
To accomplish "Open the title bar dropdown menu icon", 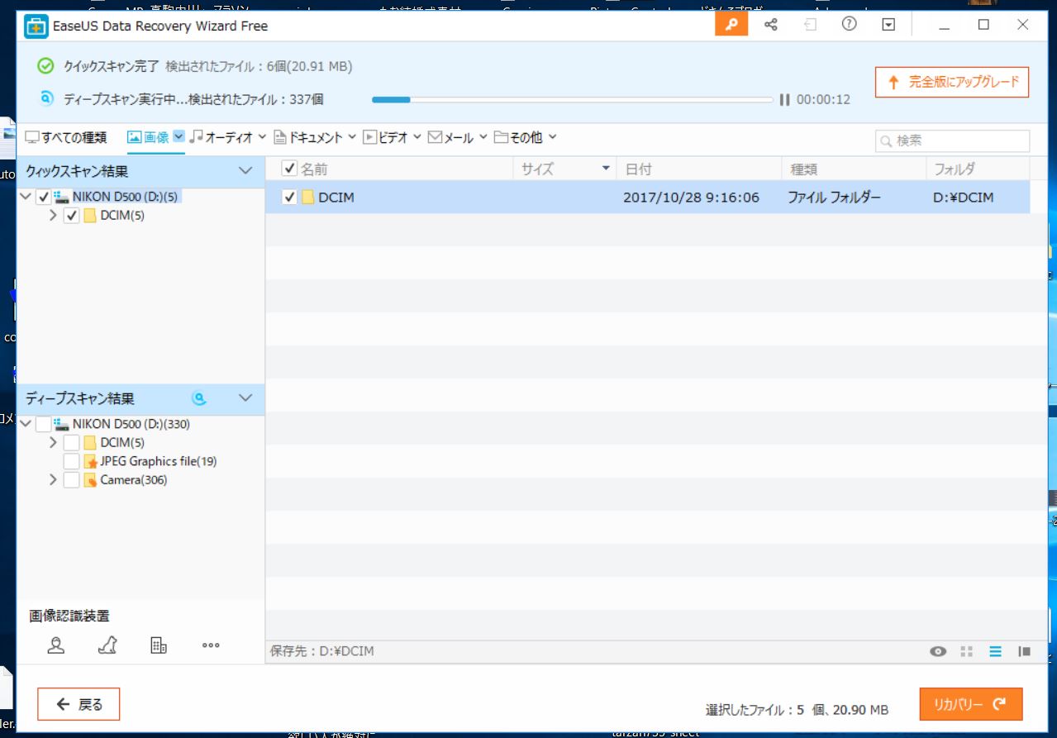I will tap(888, 25).
